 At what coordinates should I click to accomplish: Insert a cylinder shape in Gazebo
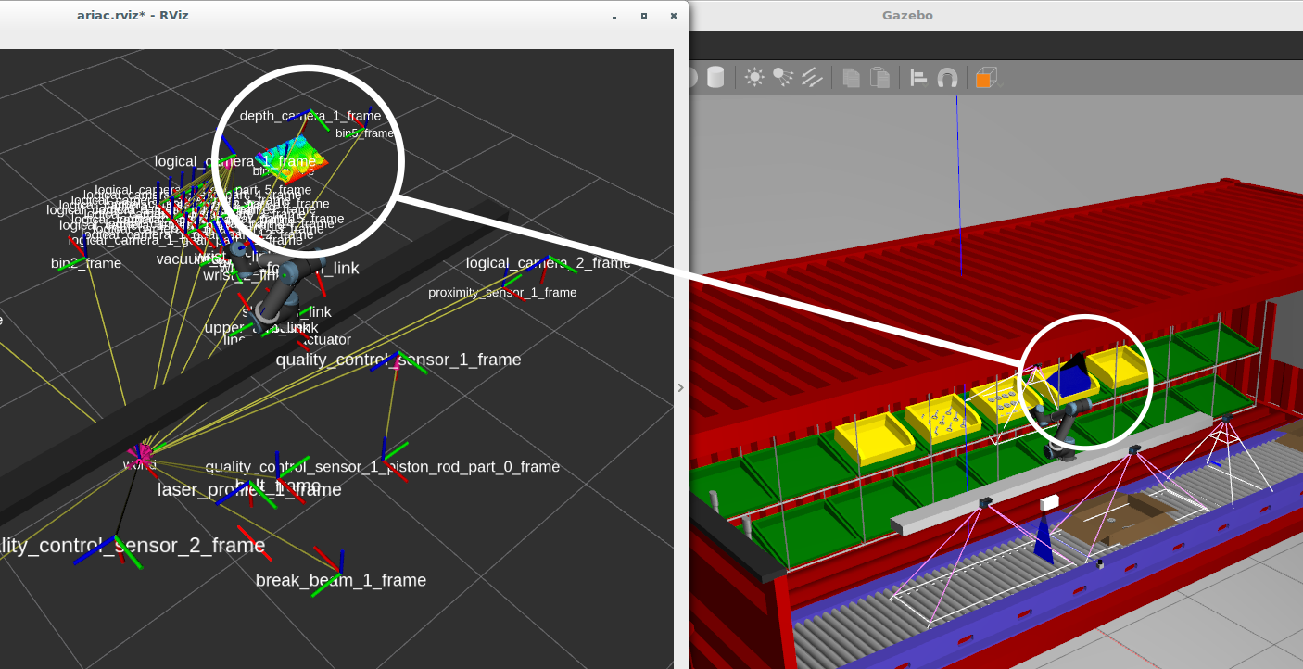click(x=716, y=77)
